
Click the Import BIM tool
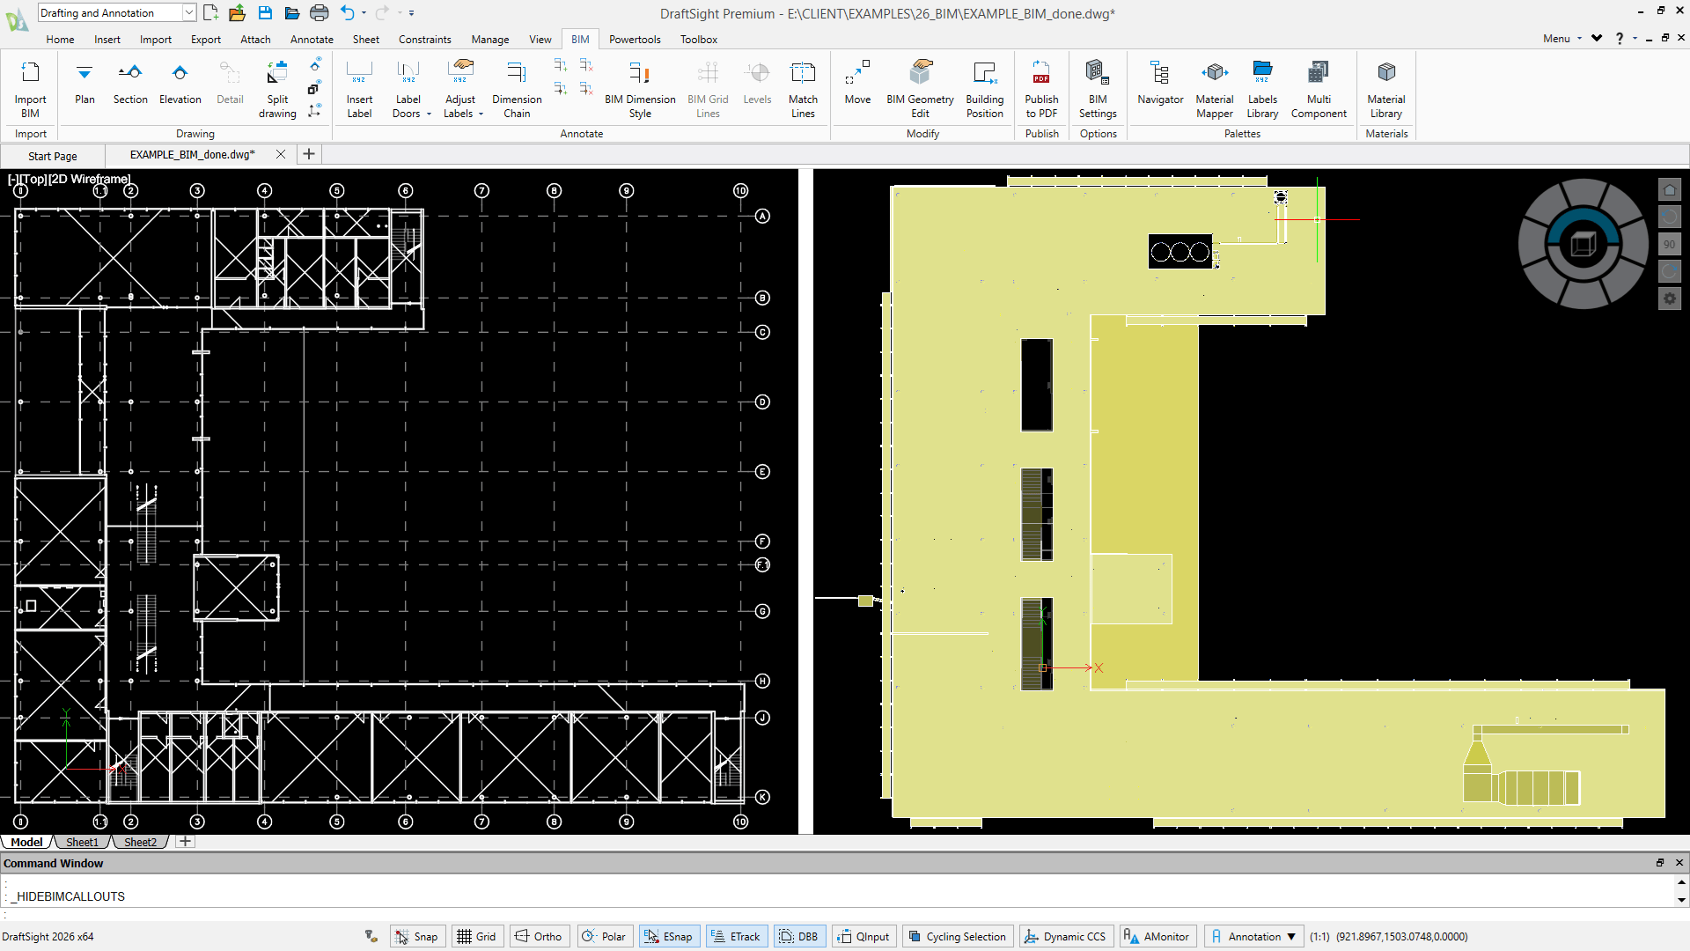pos(30,89)
